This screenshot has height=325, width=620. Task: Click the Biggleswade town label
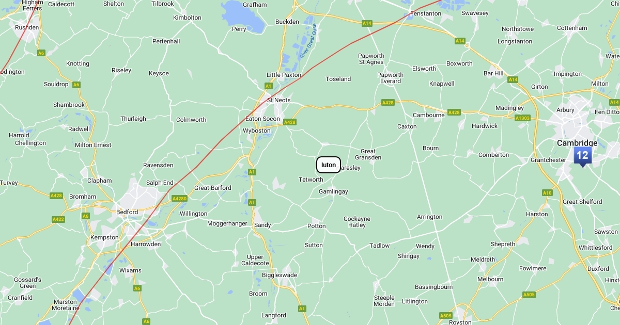tap(280, 275)
